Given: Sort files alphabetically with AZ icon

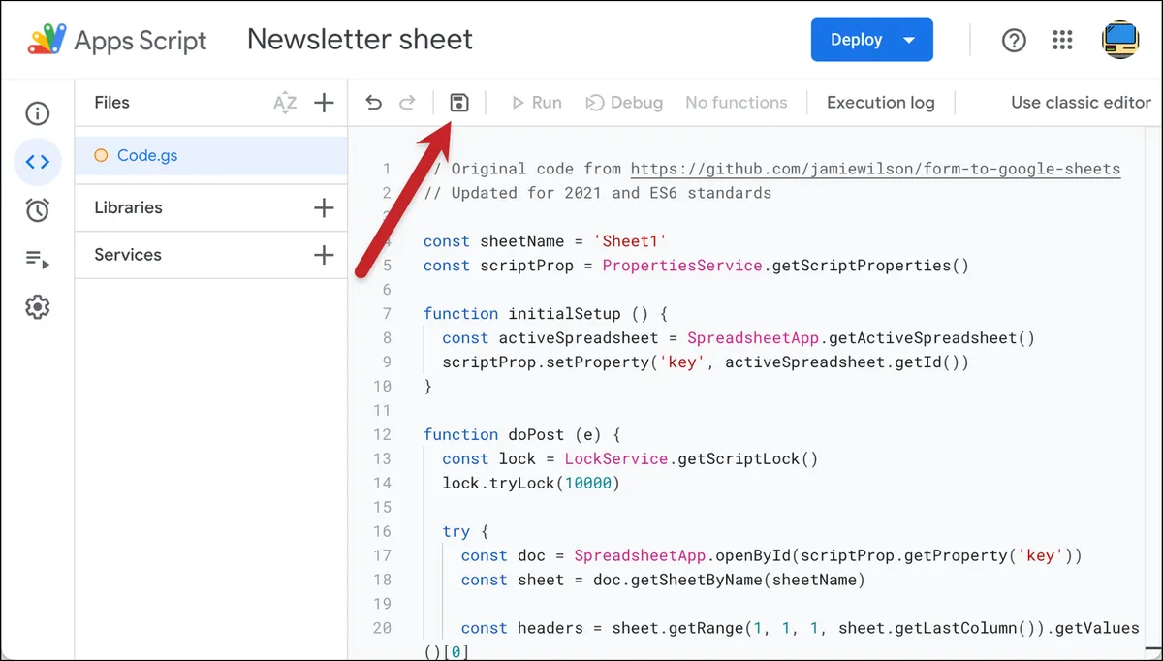Looking at the screenshot, I should point(285,103).
